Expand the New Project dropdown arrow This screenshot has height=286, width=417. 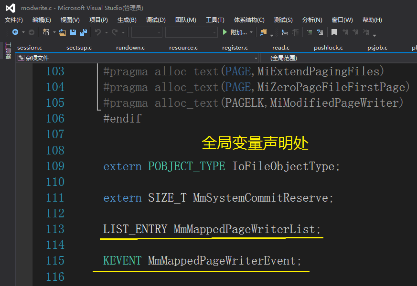click(x=54, y=32)
